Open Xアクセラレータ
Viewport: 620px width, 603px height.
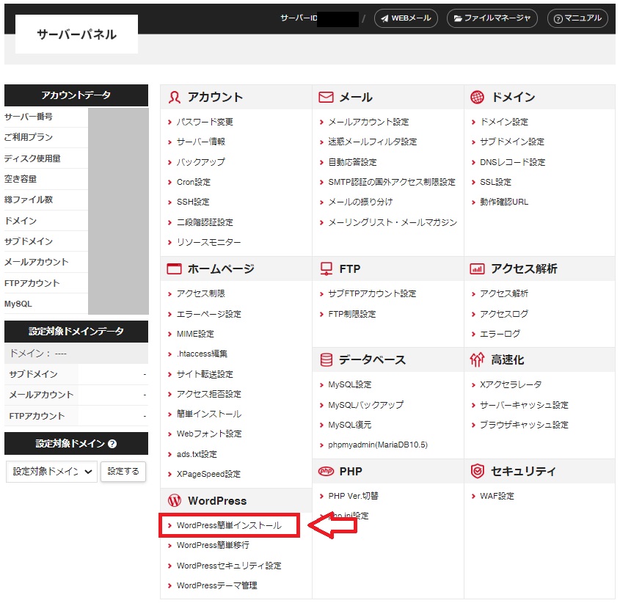point(511,384)
